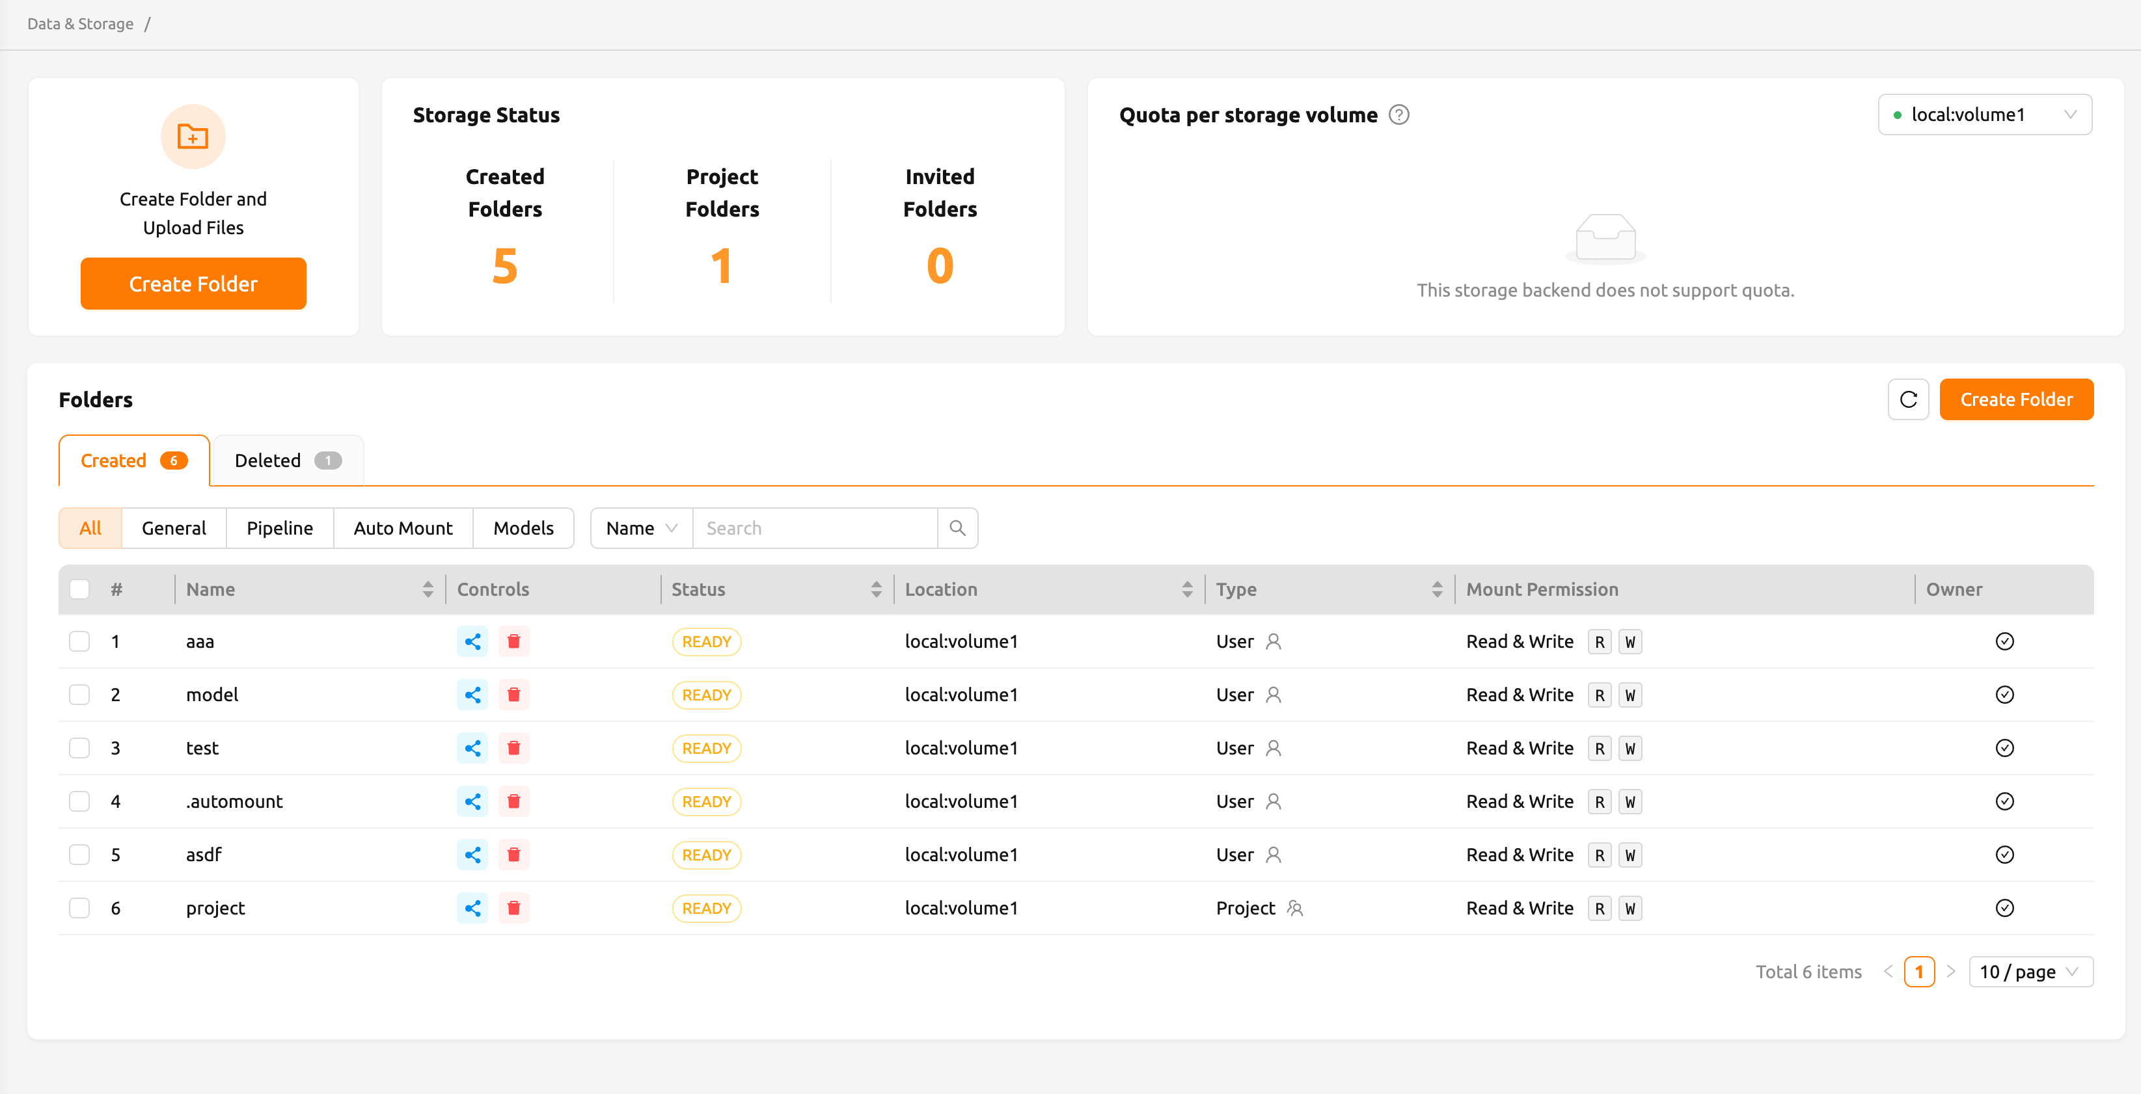Image resolution: width=2141 pixels, height=1094 pixels.
Task: Check the checkbox for folder model
Action: point(79,695)
